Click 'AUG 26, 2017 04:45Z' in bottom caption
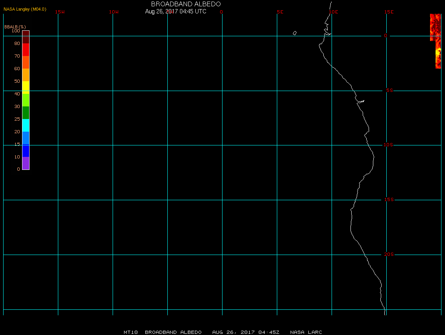The width and height of the screenshot is (445, 335). (x=246, y=332)
